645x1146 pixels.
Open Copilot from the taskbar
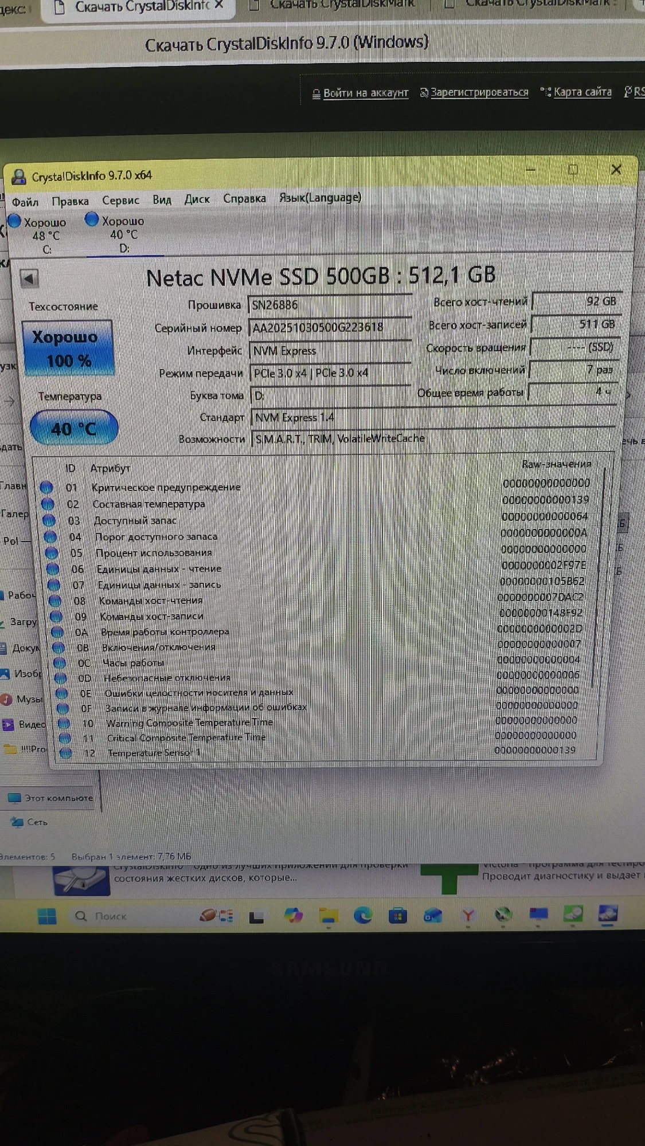pos(294,916)
